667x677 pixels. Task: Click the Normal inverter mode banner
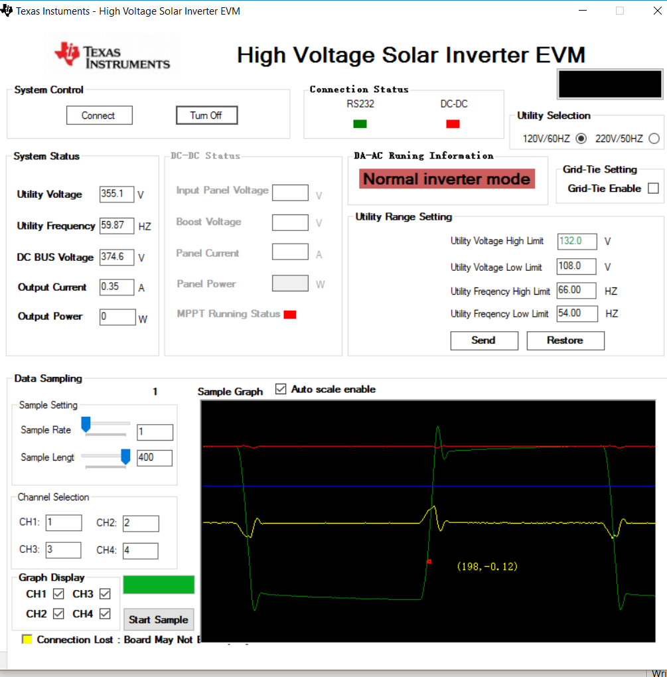point(447,179)
